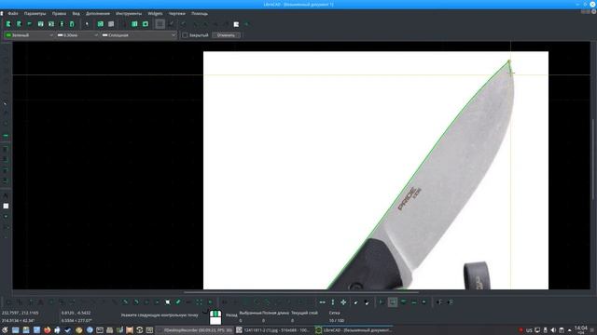The width and height of the screenshot is (597, 335).
Task: Click the four-corner arrows icon in snap toolbar
Action: click(x=199, y=301)
